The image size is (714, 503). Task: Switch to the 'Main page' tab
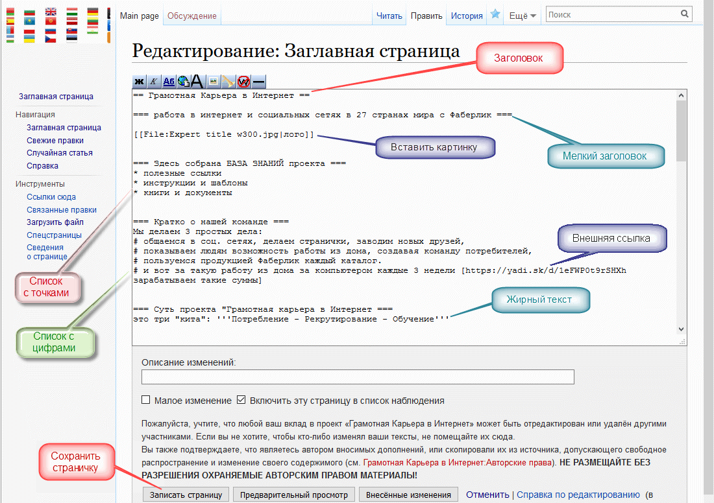pos(140,16)
